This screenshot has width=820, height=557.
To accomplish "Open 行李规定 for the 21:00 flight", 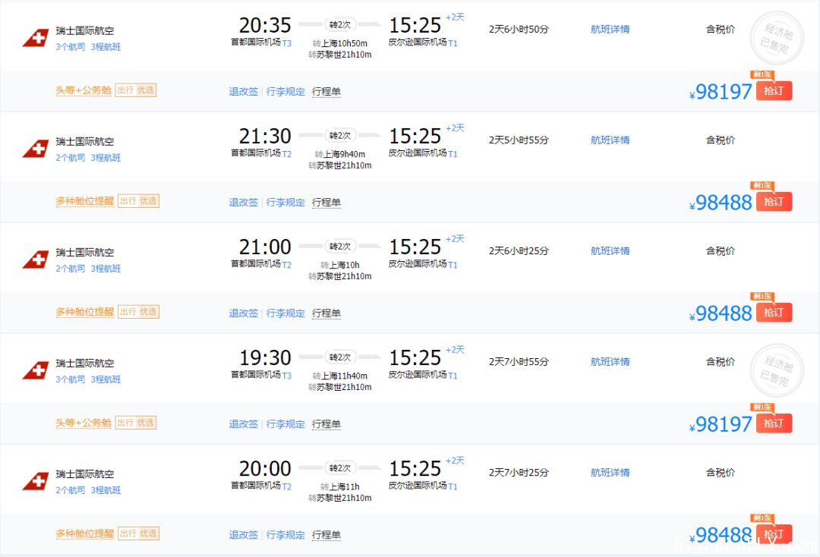I will [x=285, y=313].
